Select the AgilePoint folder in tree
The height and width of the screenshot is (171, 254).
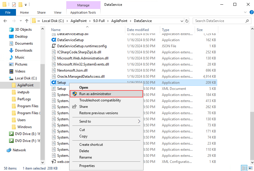click(x=26, y=85)
